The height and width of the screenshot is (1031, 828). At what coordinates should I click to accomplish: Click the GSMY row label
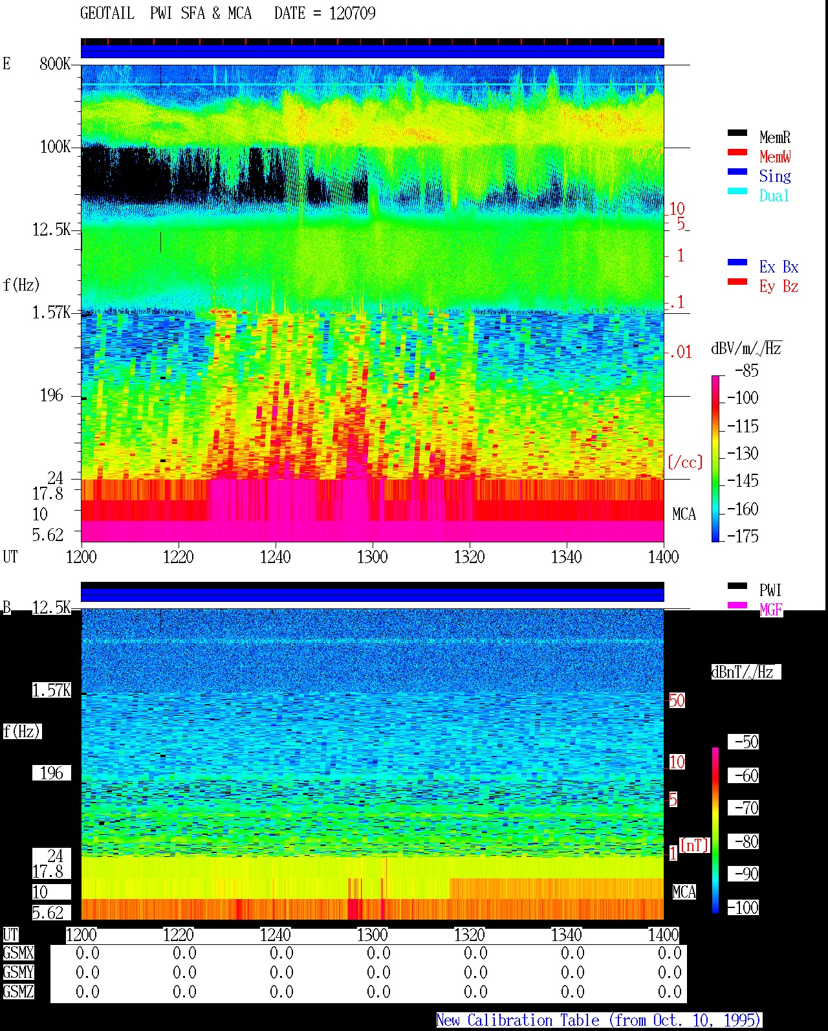18,972
